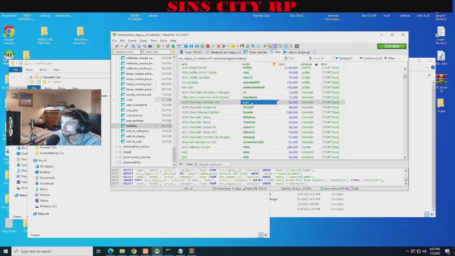This screenshot has height=256, width=455.
Task: Open Chrome from the taskbar
Action: tap(134, 251)
